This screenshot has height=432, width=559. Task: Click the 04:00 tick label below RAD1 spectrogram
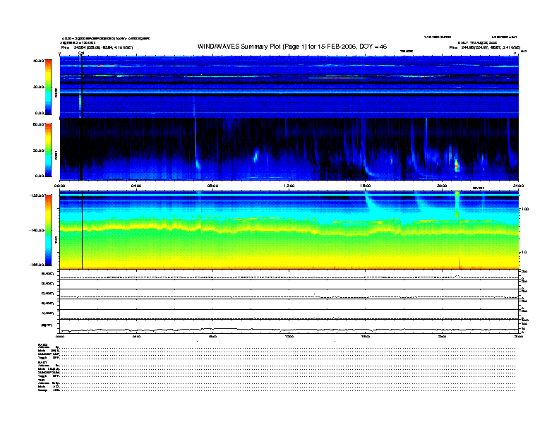point(136,186)
